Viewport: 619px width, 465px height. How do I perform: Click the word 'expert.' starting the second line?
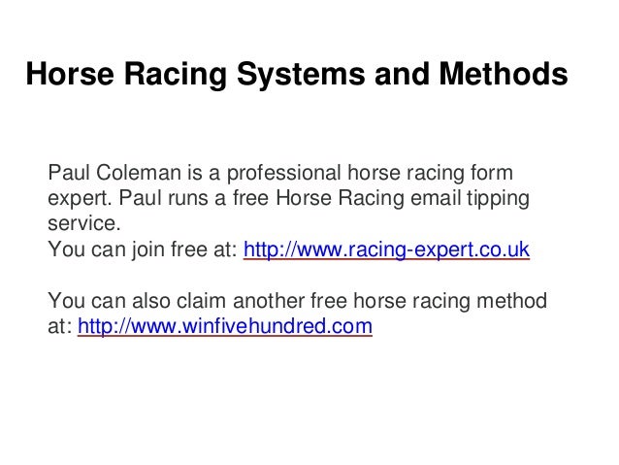81,199
